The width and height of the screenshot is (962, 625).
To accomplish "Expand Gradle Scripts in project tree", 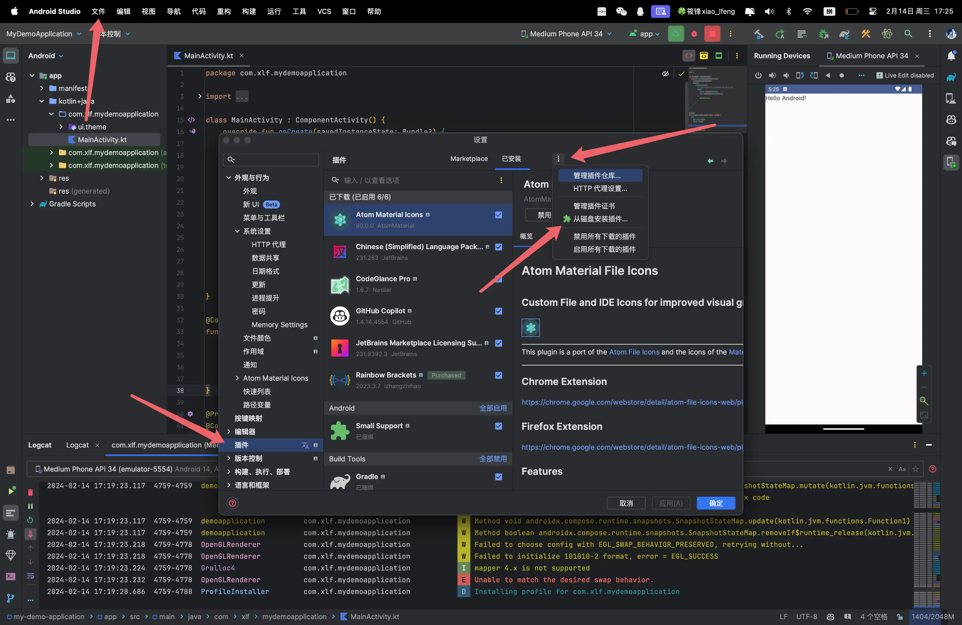I will tap(32, 204).
